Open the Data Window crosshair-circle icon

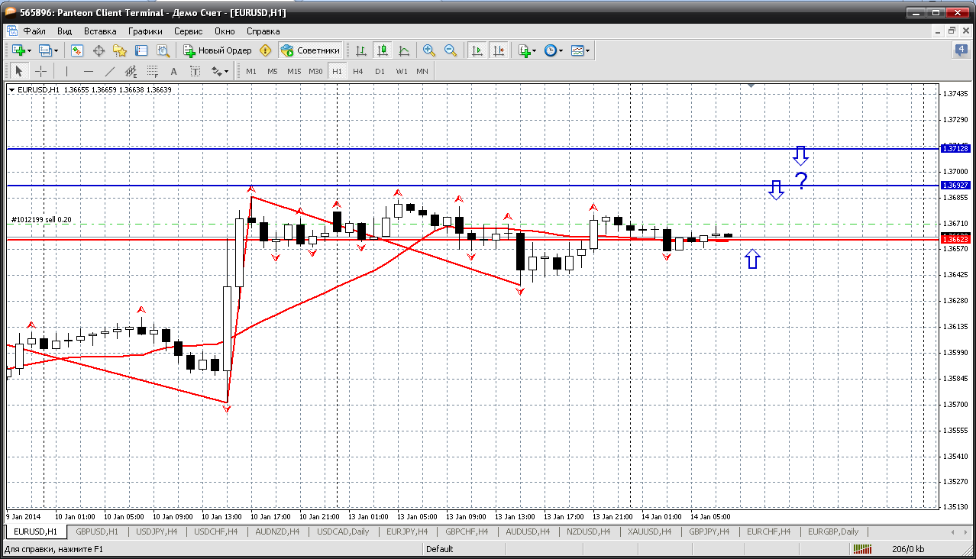tap(99, 50)
